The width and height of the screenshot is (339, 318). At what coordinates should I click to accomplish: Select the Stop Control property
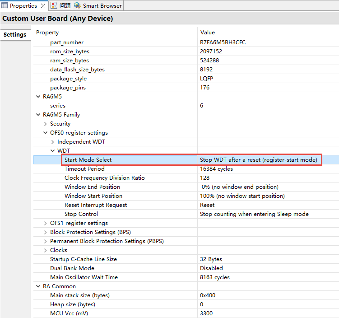pyautogui.click(x=81, y=214)
